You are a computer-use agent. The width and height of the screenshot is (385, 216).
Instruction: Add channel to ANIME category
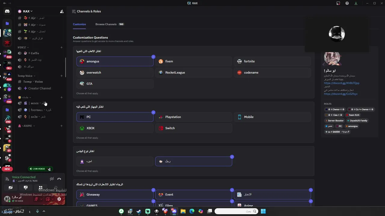[62, 126]
